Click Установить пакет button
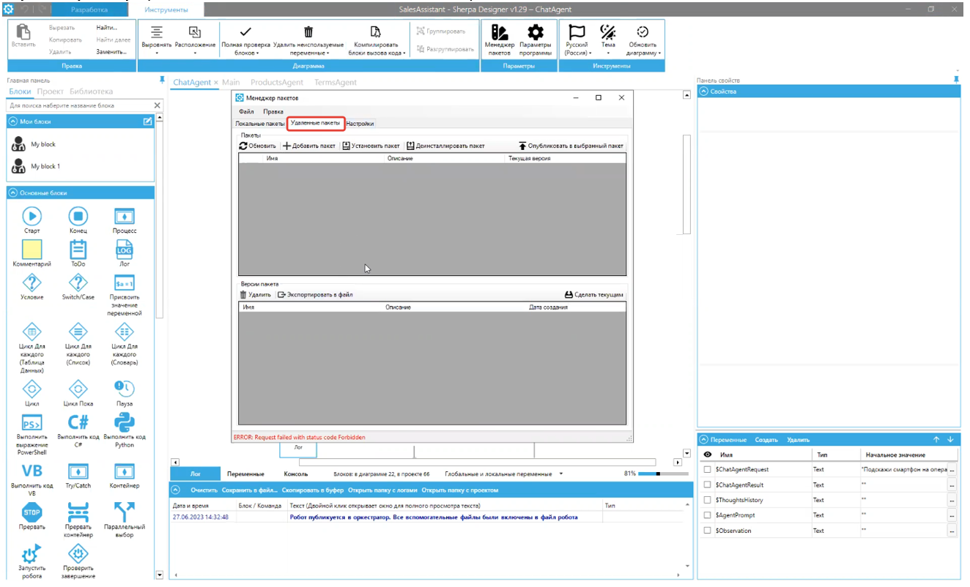Screen dimensions: 970x587 (x=371, y=146)
